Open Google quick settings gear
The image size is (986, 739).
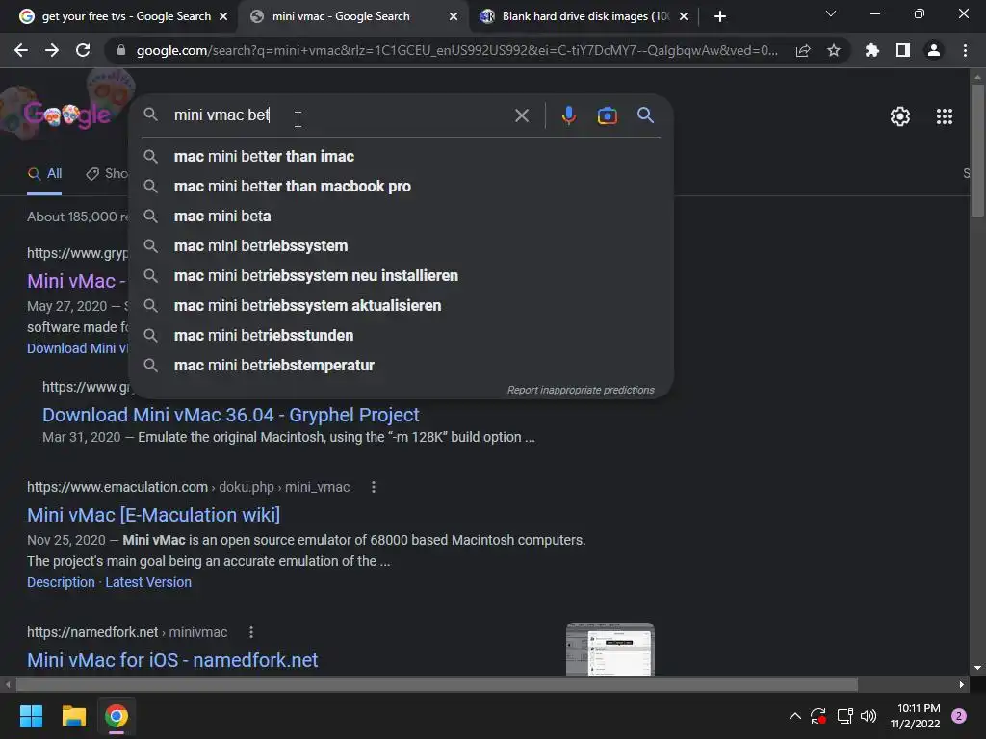coord(900,116)
